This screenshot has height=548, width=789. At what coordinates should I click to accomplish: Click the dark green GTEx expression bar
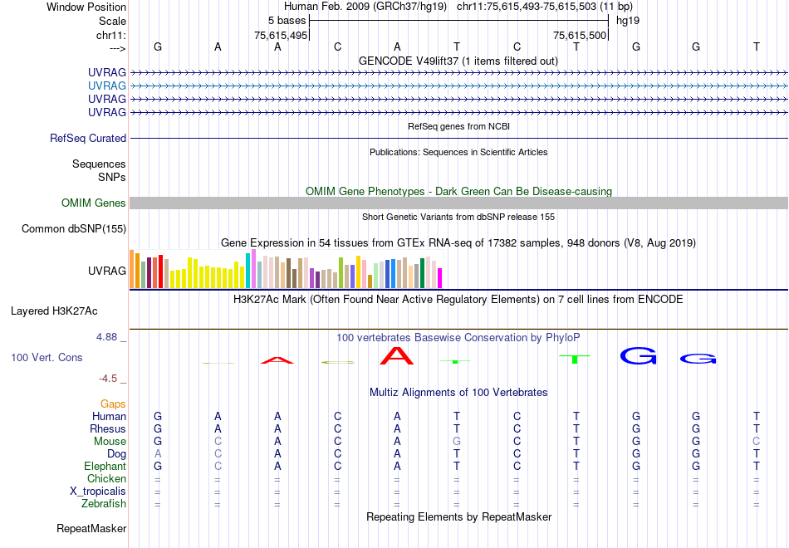tap(422, 273)
